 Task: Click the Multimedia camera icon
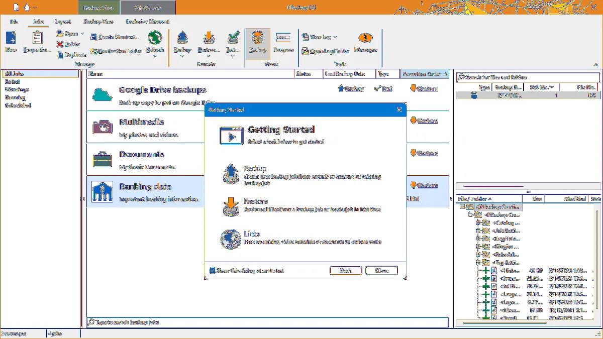point(103,127)
